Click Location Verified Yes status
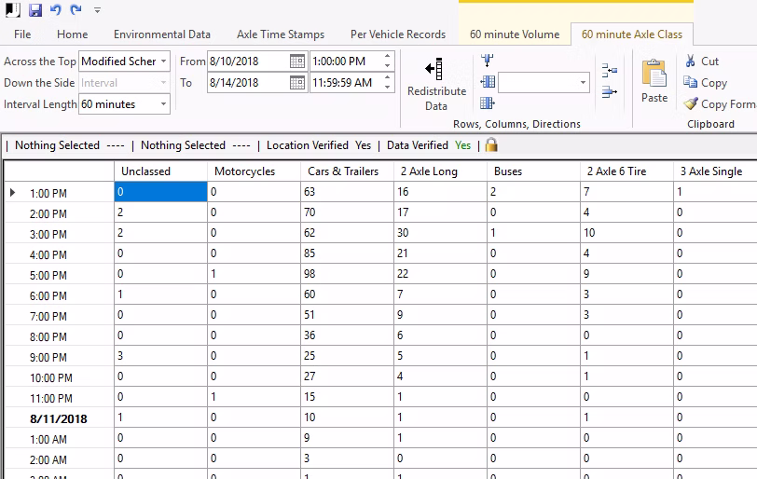Screen dimensions: 757x479 point(319,145)
